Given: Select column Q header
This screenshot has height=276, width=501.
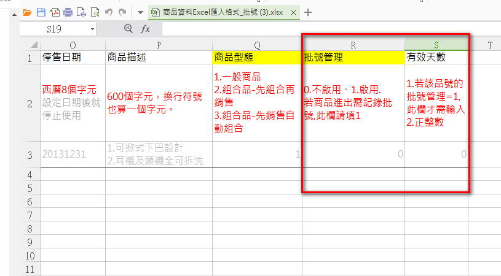Looking at the screenshot, I should point(257,45).
